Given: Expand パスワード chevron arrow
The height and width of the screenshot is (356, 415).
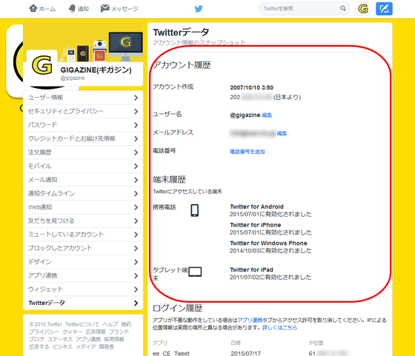Looking at the screenshot, I should pyautogui.click(x=136, y=125).
